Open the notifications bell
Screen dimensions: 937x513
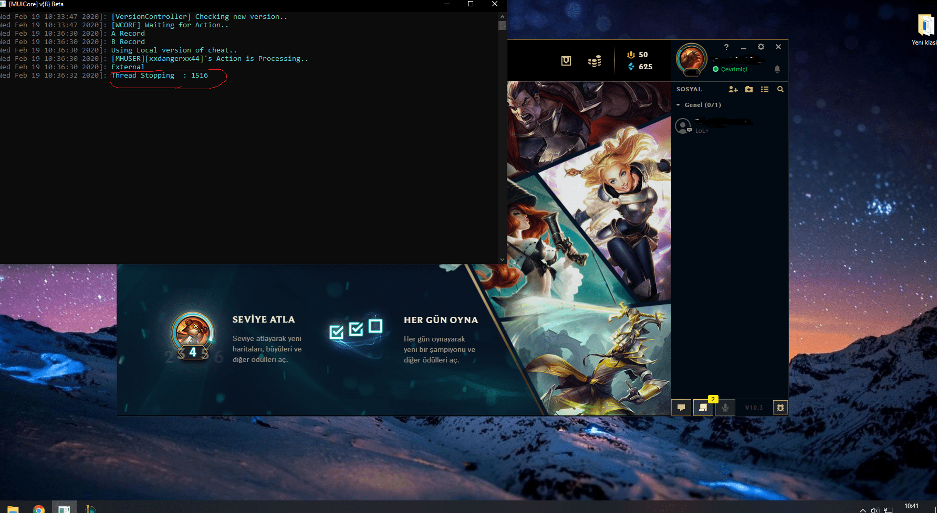pos(777,69)
